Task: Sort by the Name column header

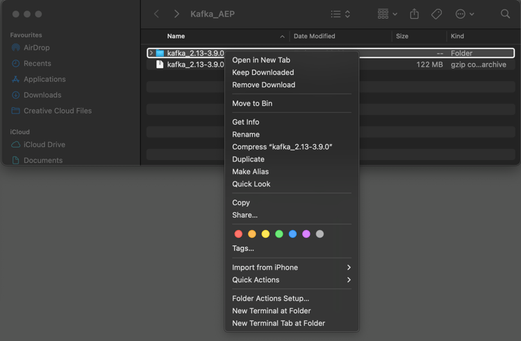Action: point(176,36)
